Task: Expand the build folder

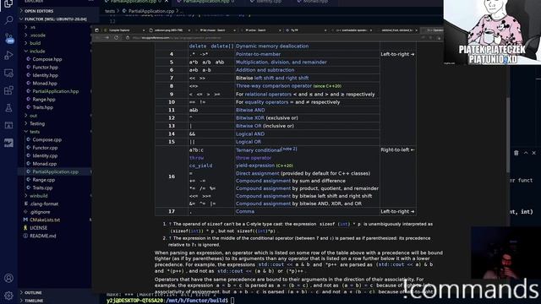Action: (x=55, y=43)
